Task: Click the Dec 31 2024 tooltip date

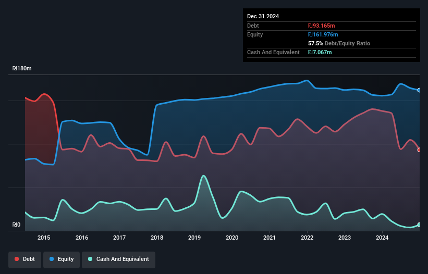Action: click(263, 16)
